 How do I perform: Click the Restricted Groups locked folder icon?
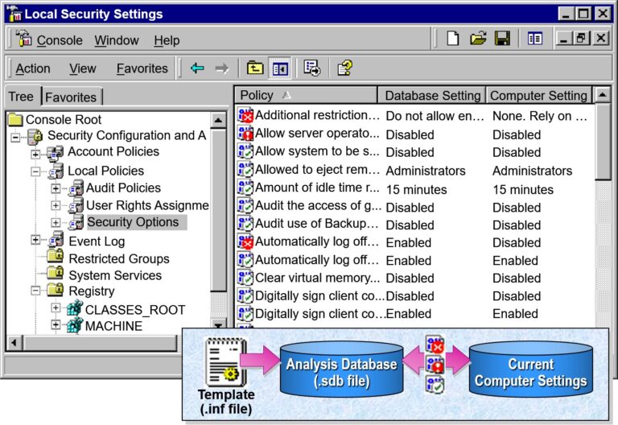pos(56,256)
